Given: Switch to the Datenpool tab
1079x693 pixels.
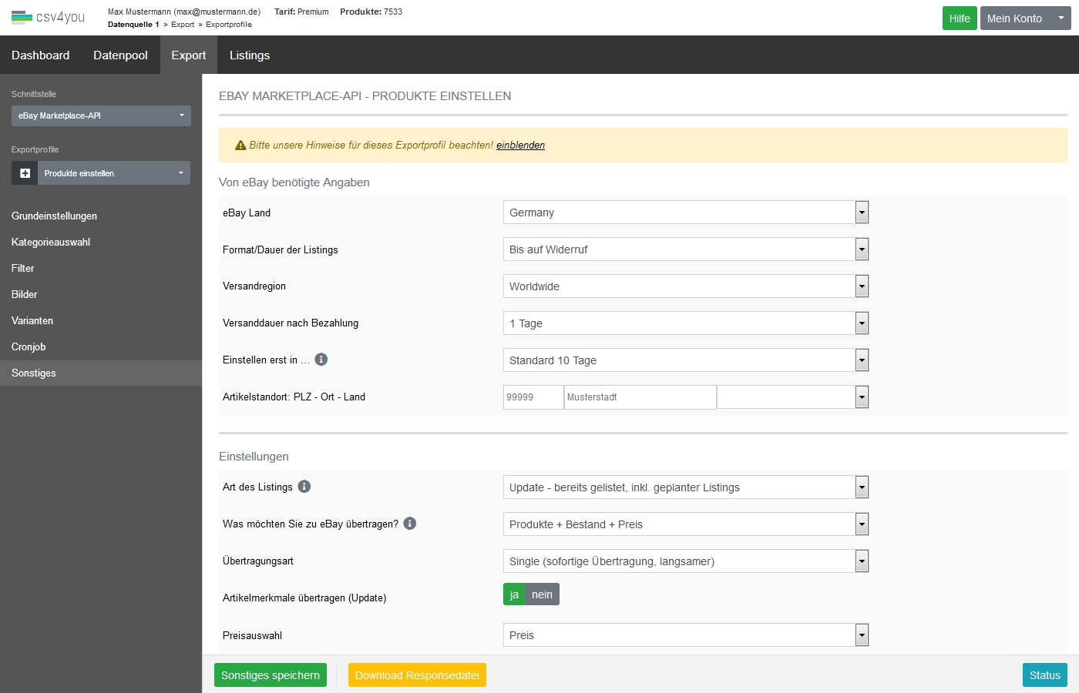Looking at the screenshot, I should [x=120, y=55].
